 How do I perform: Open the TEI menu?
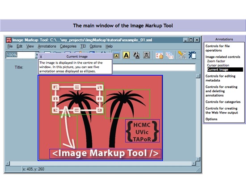[83, 46]
